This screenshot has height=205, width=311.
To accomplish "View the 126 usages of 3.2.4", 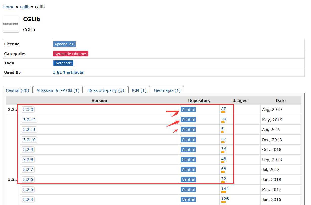I will (225, 199).
